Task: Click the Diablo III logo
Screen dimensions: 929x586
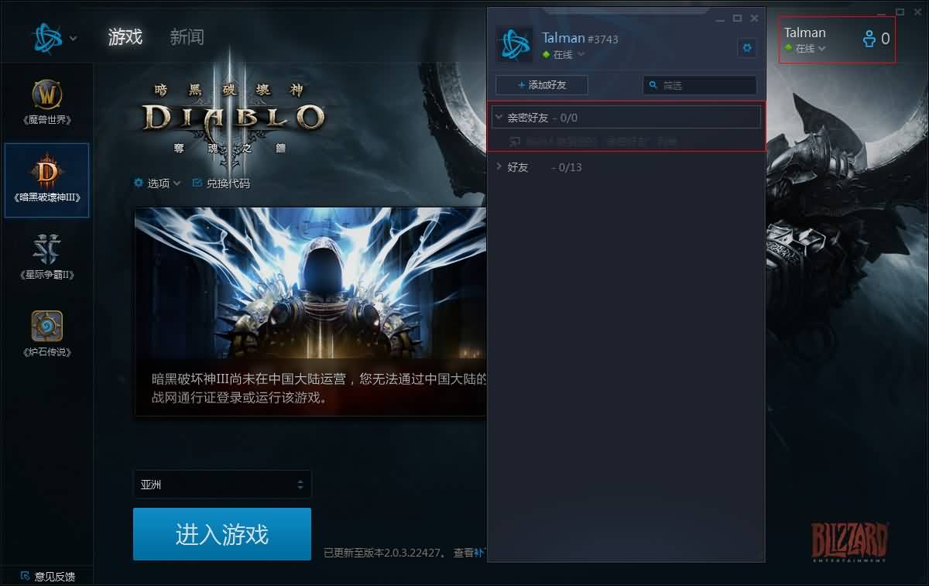Action: pos(234,117)
